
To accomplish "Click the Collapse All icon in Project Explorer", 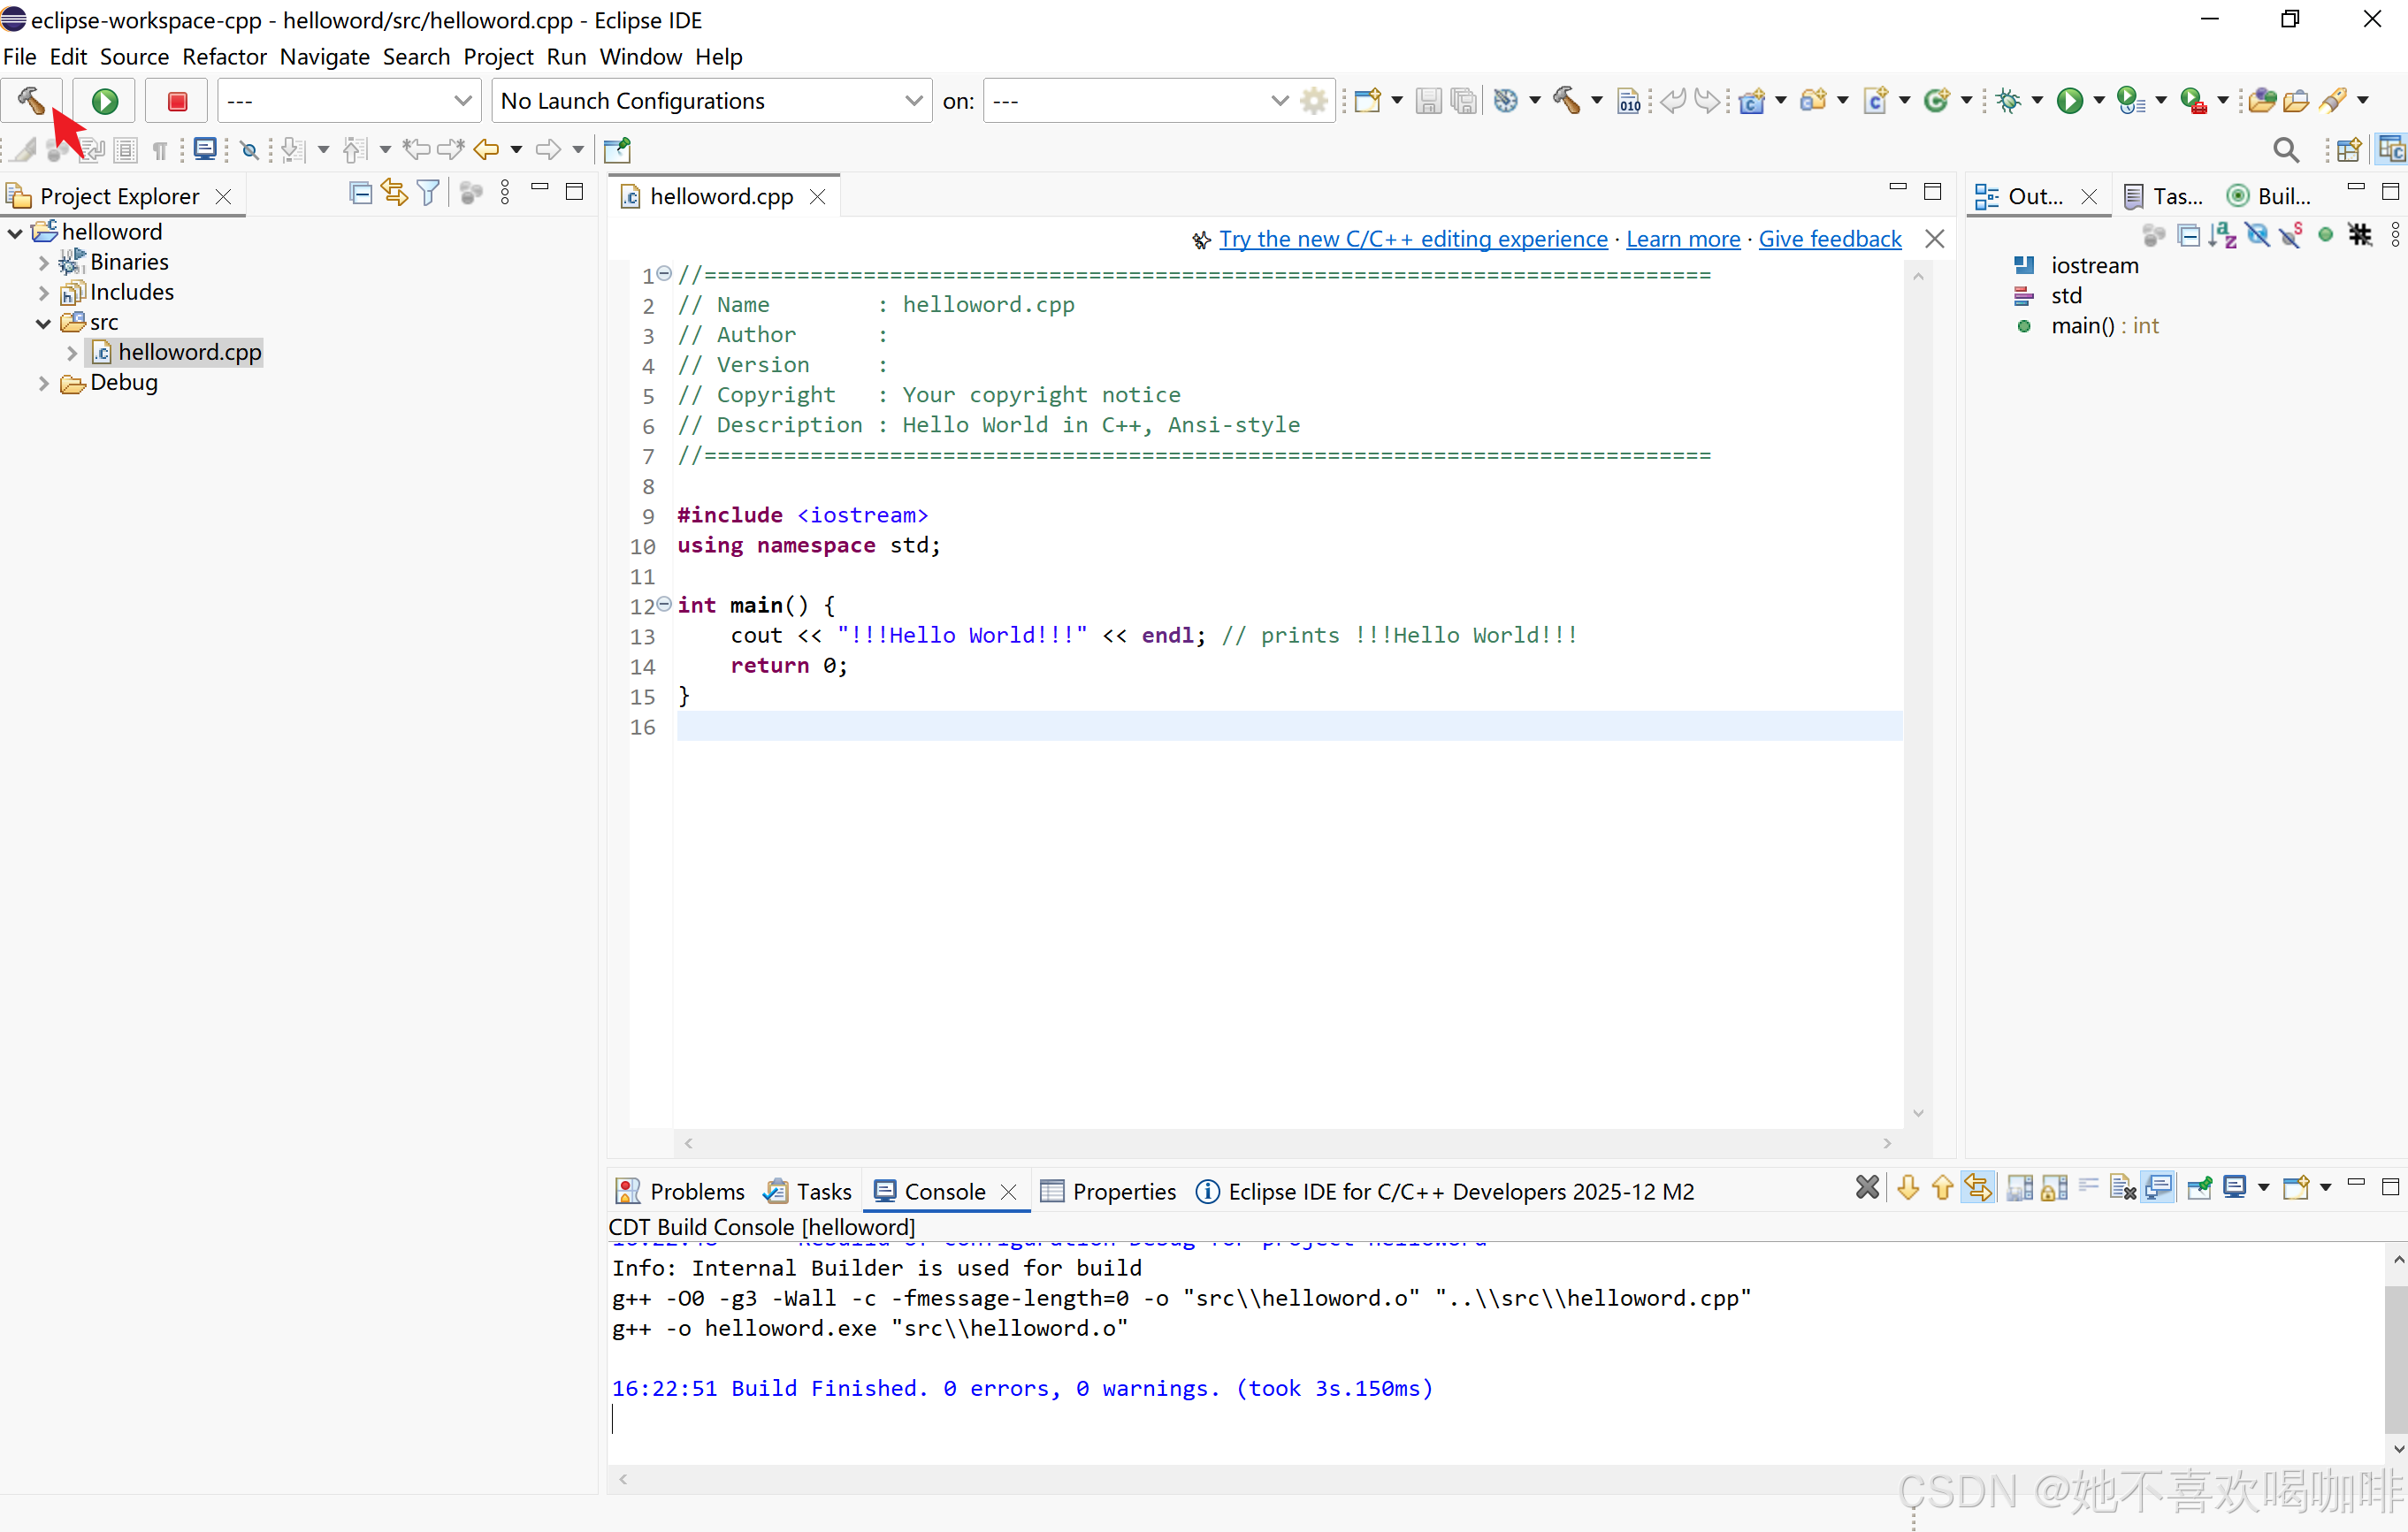I will pos(360,193).
